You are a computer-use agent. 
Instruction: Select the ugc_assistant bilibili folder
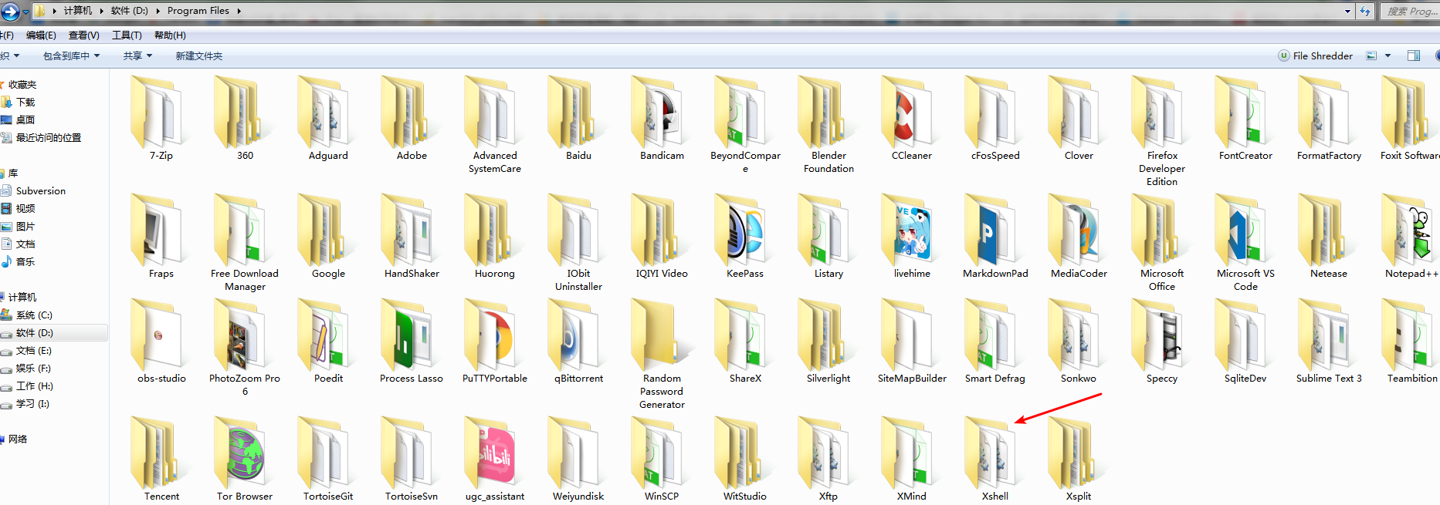click(x=495, y=459)
